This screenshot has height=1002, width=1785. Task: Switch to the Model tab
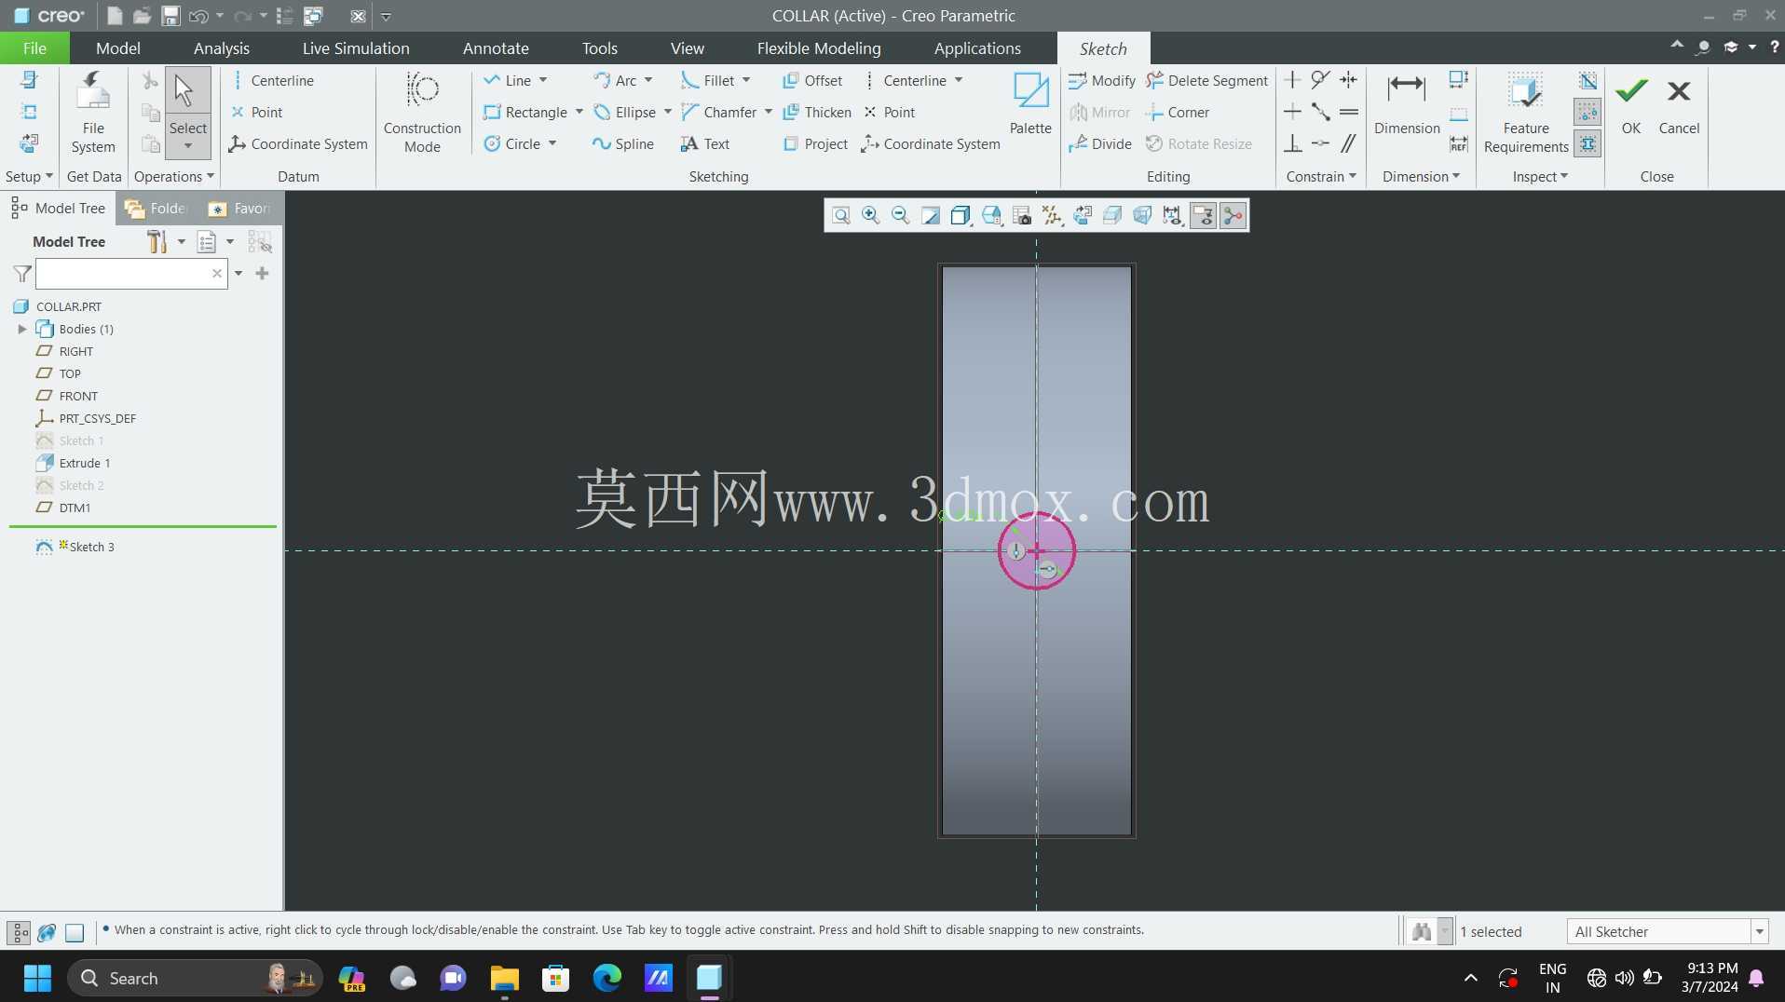(118, 48)
